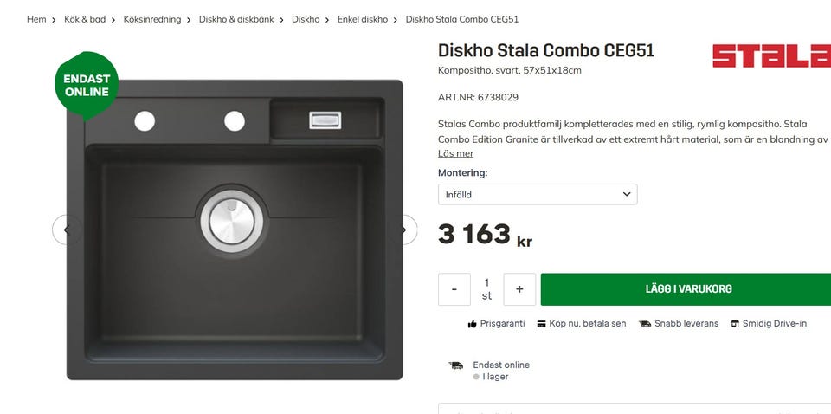
Task: Open the Montering dropdown showing Infälld
Action: click(x=538, y=195)
